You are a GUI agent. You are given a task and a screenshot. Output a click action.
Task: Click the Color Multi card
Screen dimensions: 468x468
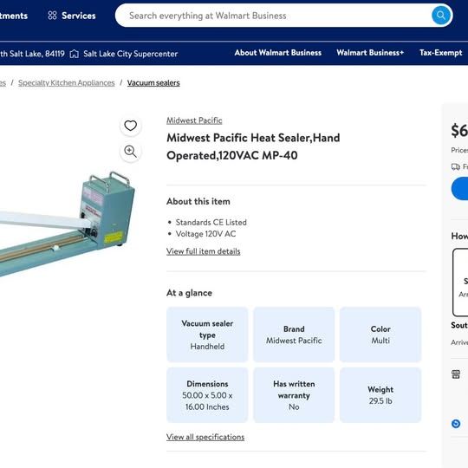[380, 335]
